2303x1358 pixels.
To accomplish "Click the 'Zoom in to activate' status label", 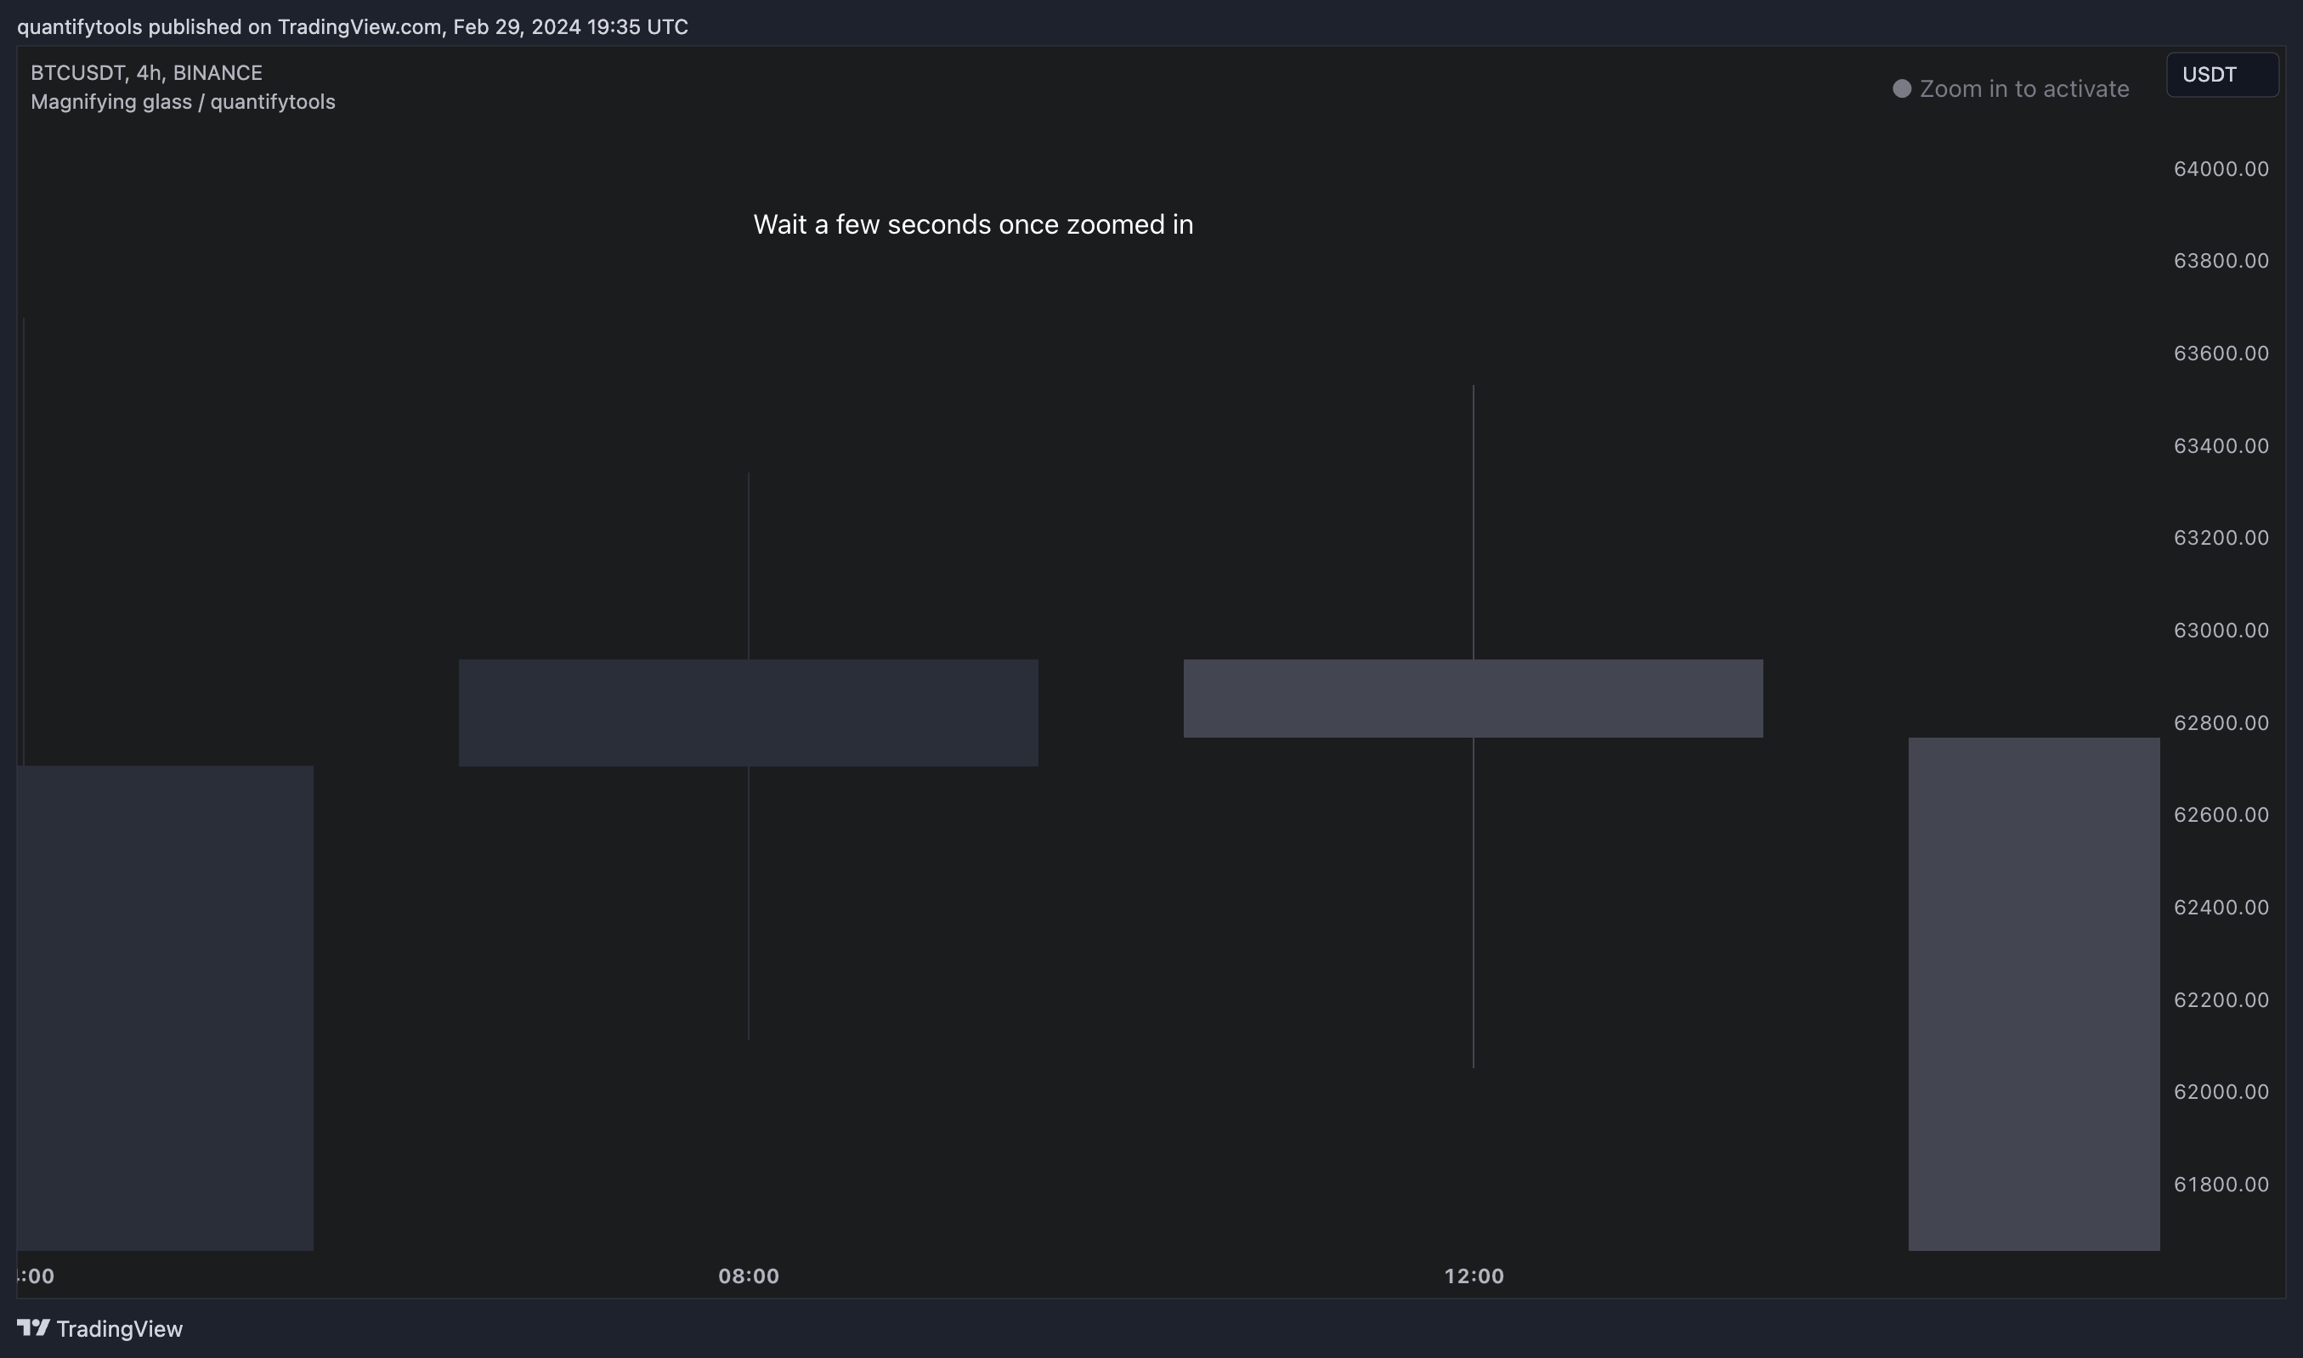I will pos(2024,88).
